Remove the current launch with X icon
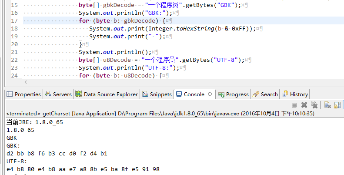 pyautogui.click(x=304, y=105)
